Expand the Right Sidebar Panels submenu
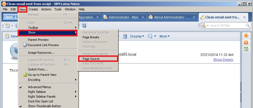The image size is (253, 108). coord(48,97)
